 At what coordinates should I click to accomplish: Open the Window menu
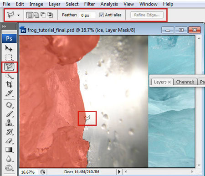149,4
